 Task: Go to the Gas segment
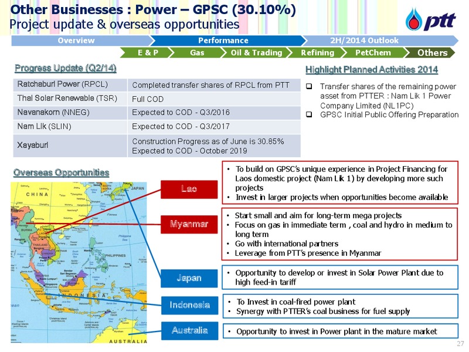coord(197,53)
